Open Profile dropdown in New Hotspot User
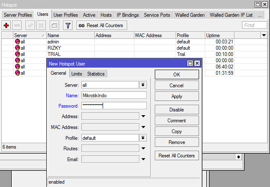This screenshot has width=270, height=187. 143,138
